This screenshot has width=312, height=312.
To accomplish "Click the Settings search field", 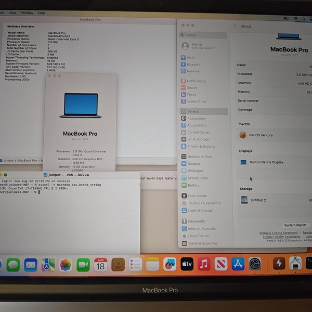I will pos(203,35).
